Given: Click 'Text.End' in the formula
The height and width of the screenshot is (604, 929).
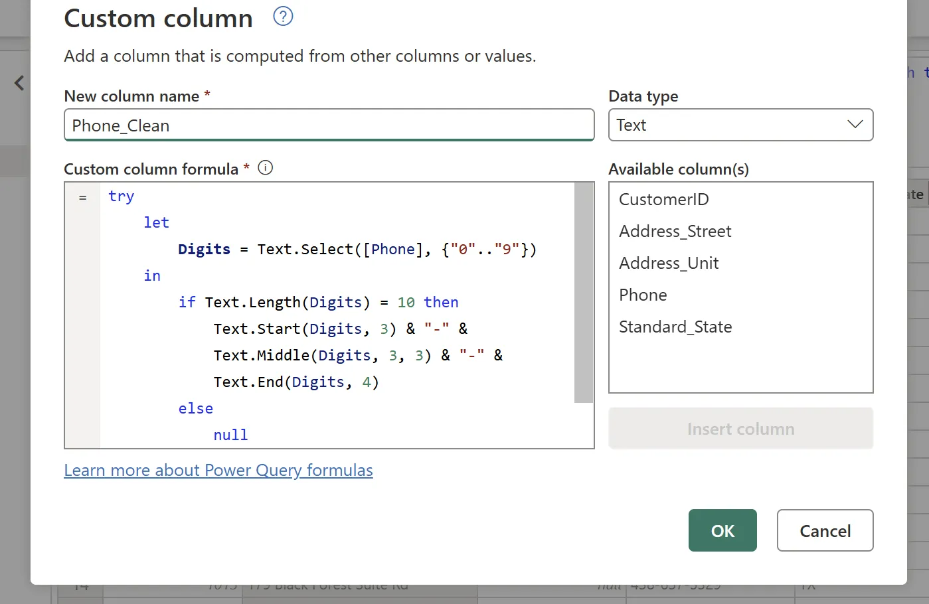Looking at the screenshot, I should (x=248, y=382).
